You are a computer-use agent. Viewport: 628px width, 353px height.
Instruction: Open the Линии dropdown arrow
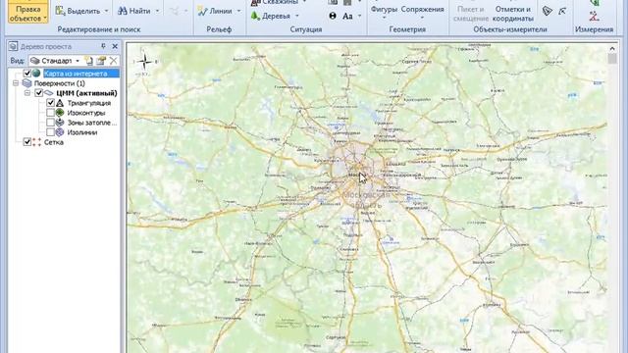coord(239,11)
